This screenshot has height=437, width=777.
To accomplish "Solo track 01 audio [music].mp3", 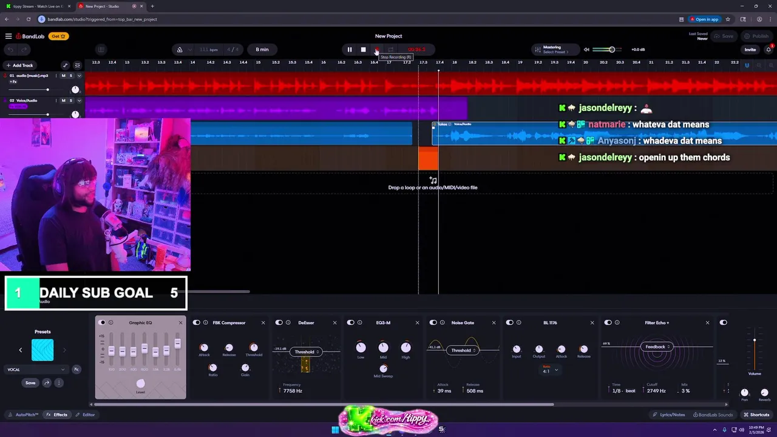I will [71, 76].
